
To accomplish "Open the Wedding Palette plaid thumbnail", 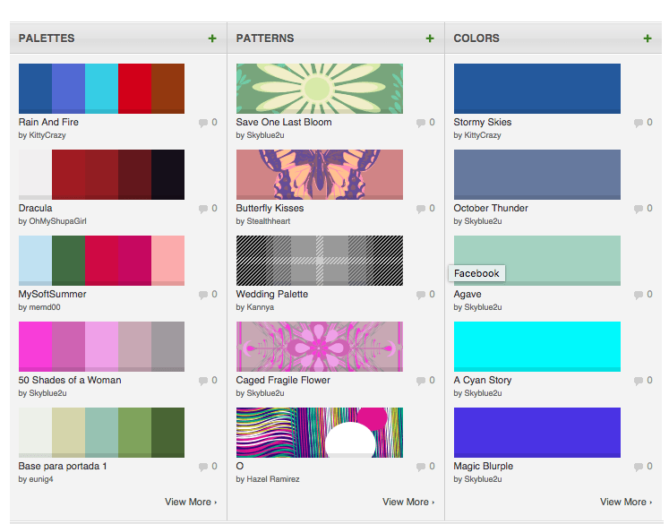I will tap(320, 261).
